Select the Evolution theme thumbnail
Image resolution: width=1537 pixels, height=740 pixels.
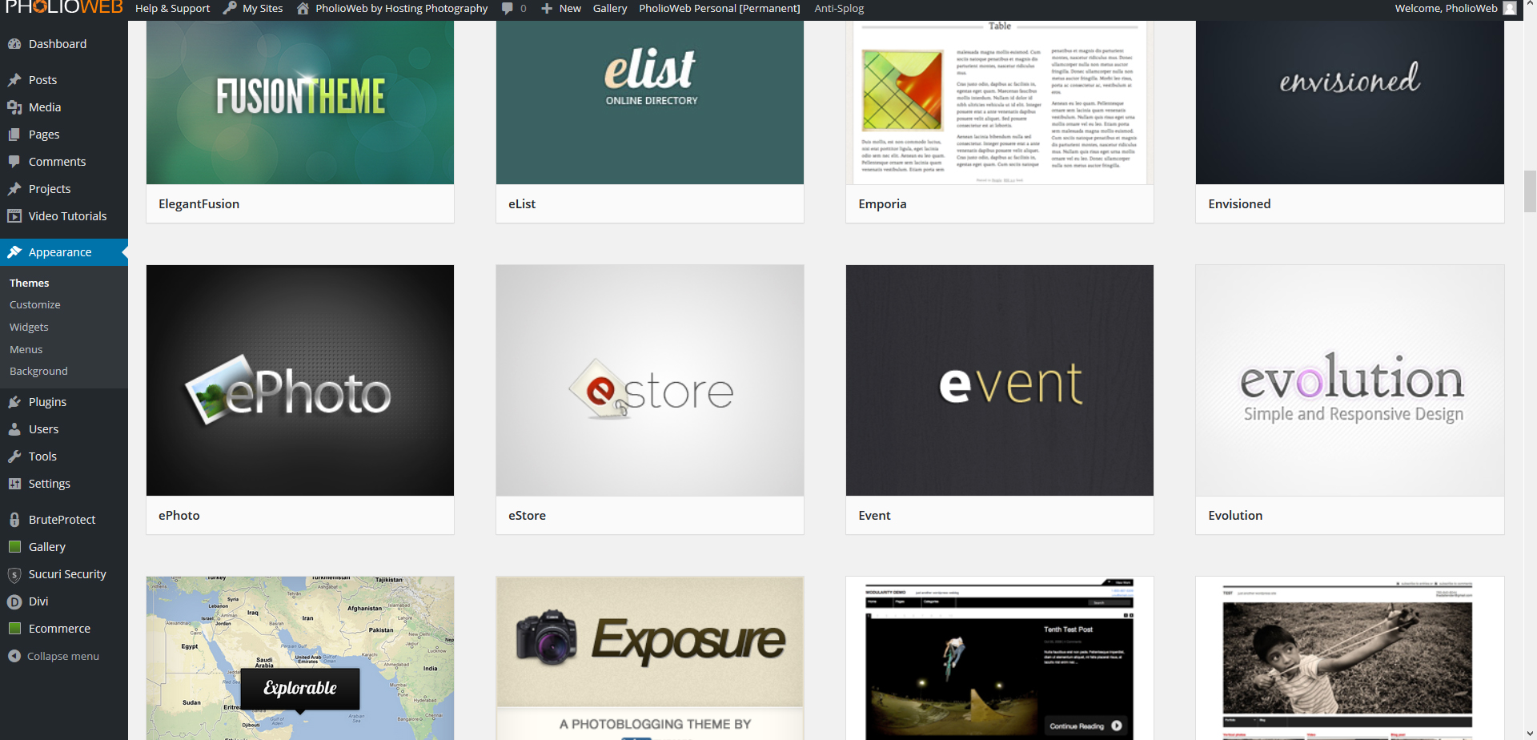pos(1350,380)
